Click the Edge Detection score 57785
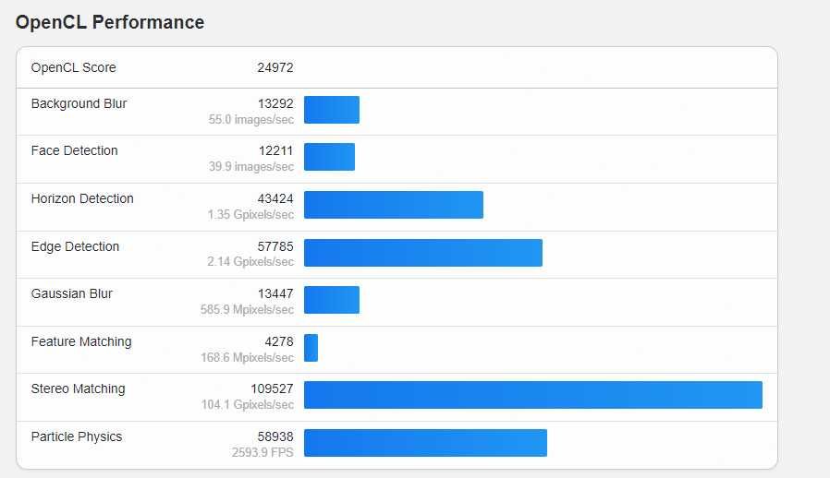 click(275, 246)
